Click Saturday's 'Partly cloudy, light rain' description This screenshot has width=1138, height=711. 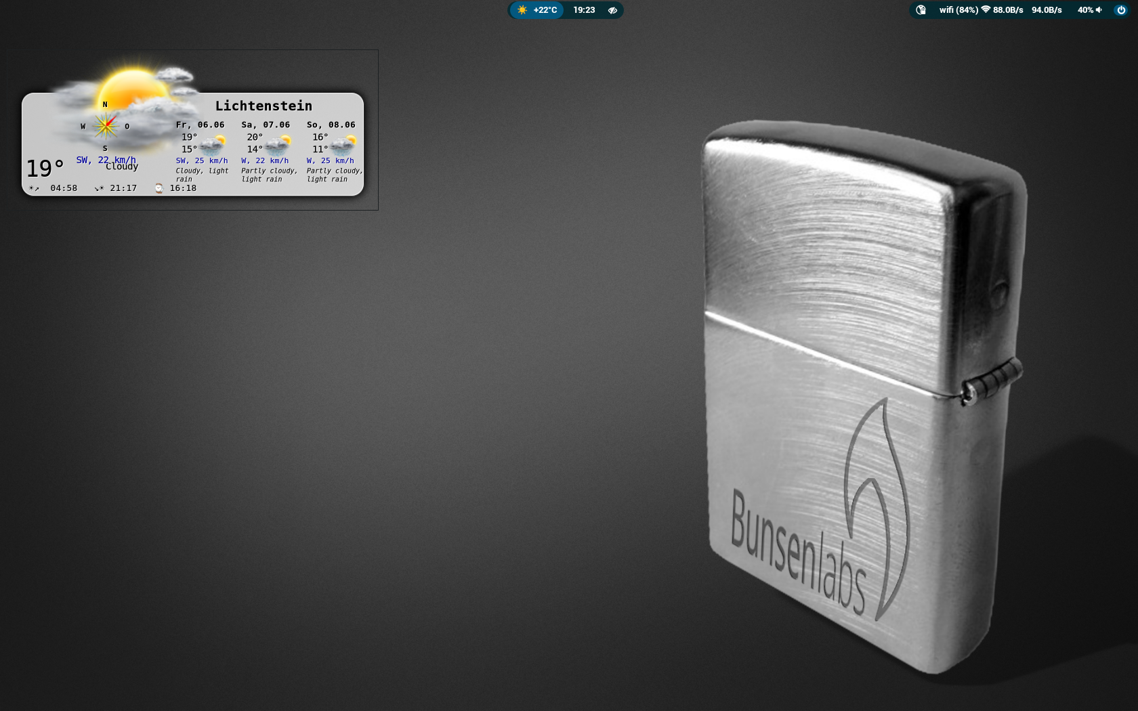tap(269, 175)
